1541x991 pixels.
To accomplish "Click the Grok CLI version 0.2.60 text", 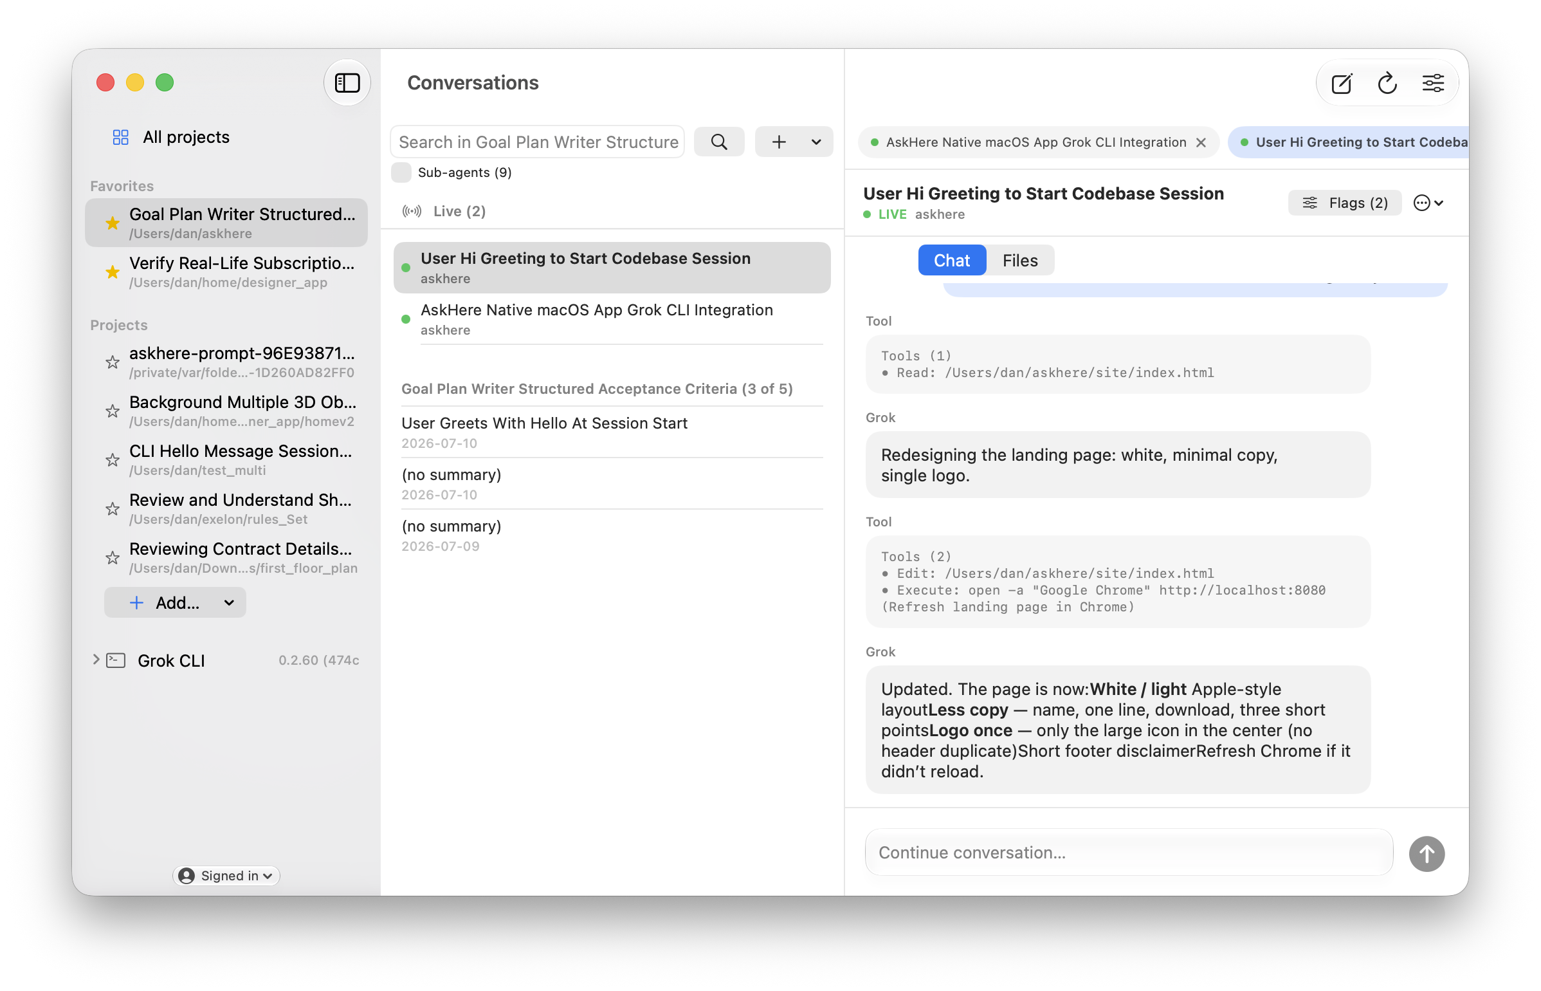I will point(318,660).
